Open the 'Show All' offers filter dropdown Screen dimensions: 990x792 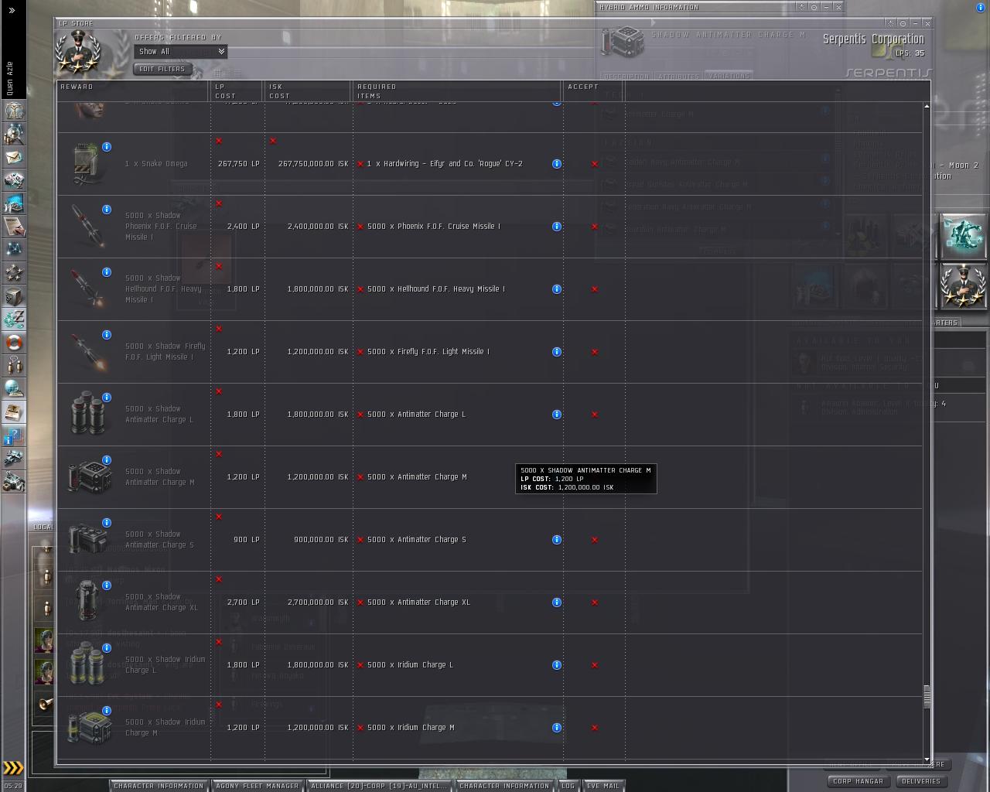point(180,52)
